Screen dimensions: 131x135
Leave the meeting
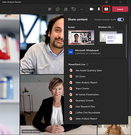click(x=120, y=9)
